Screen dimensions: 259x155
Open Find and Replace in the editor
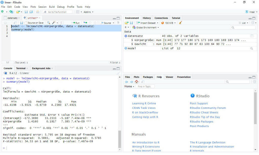[48, 22]
